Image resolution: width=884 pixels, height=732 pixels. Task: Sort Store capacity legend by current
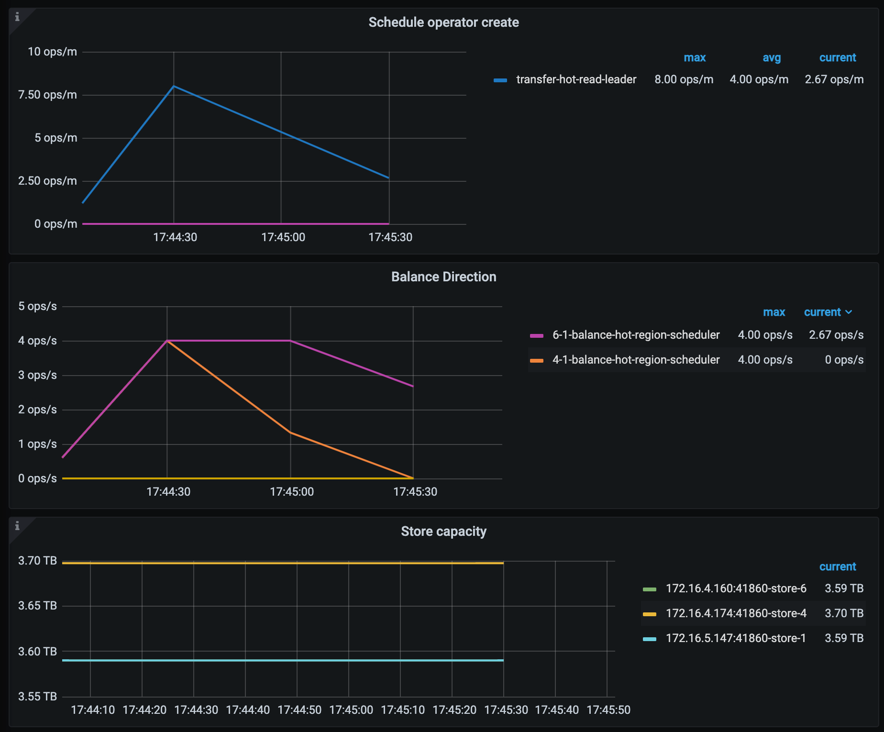[x=838, y=566]
